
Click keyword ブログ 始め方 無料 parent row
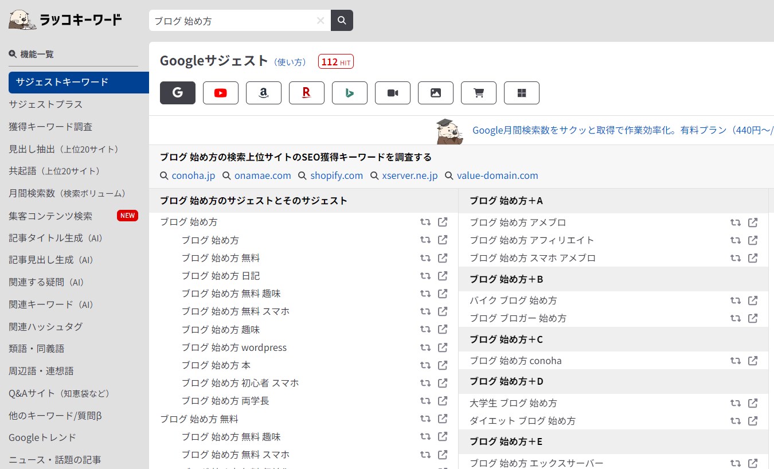[x=199, y=419]
